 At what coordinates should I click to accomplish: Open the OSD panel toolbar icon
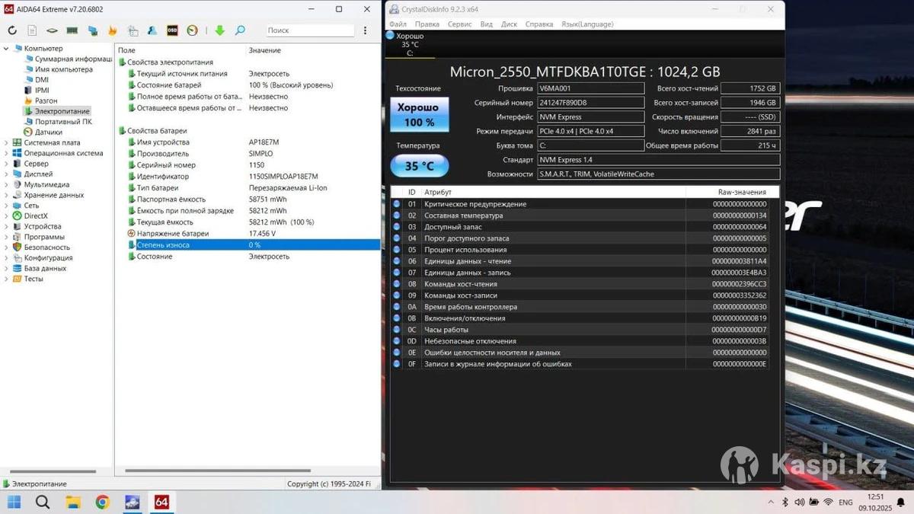click(x=172, y=30)
